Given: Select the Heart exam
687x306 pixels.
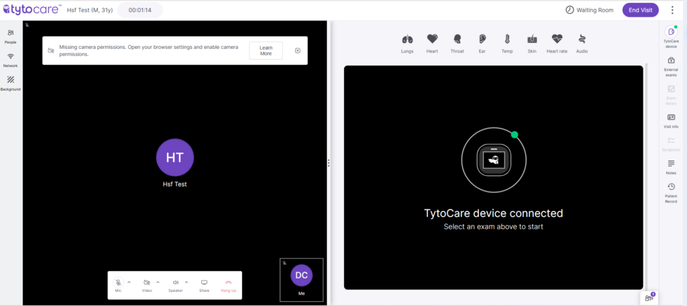Looking at the screenshot, I should coord(432,44).
